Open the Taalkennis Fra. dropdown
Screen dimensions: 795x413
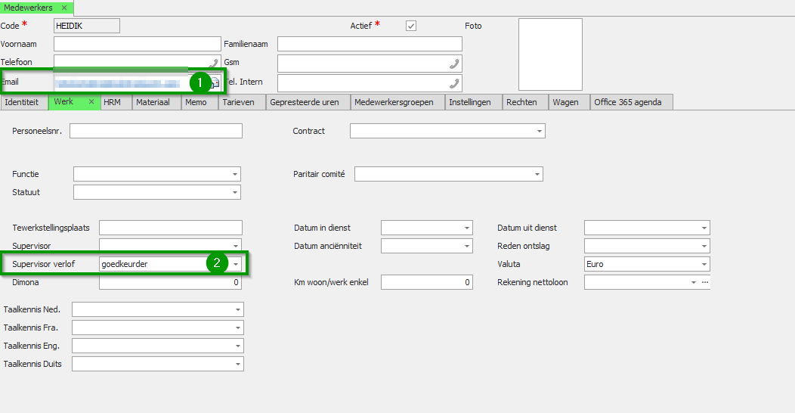(x=238, y=328)
